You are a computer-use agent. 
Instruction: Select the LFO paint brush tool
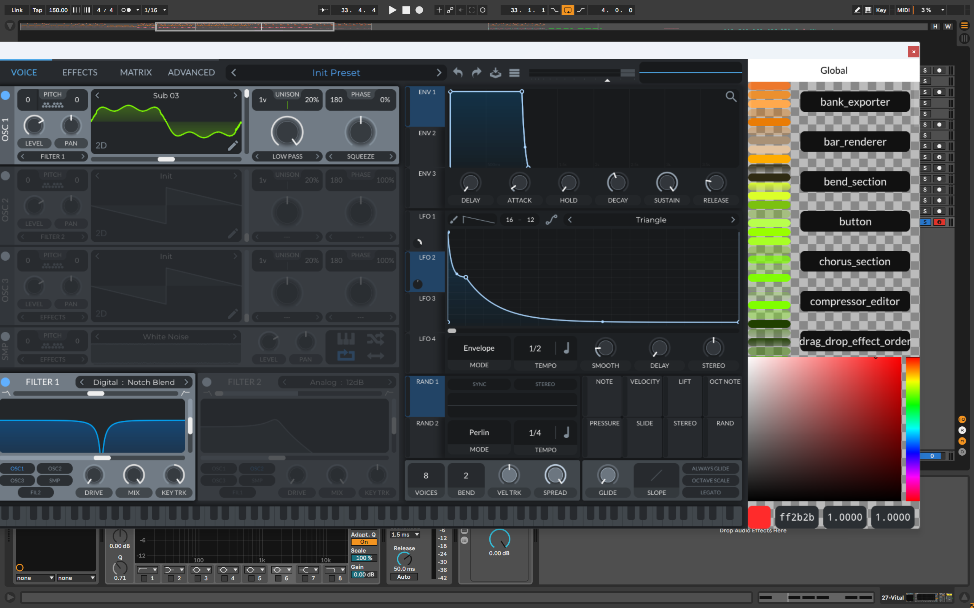pyautogui.click(x=454, y=220)
